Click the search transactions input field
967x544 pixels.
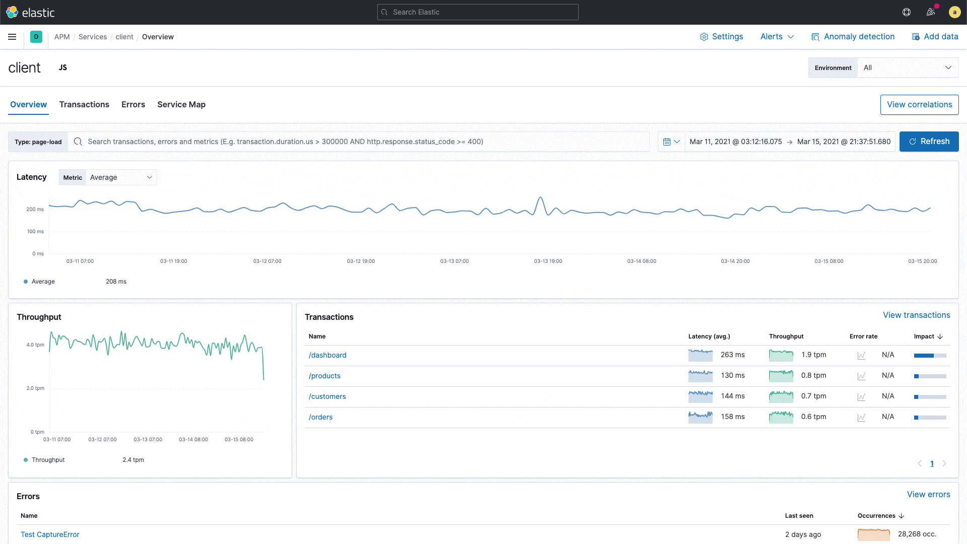358,142
